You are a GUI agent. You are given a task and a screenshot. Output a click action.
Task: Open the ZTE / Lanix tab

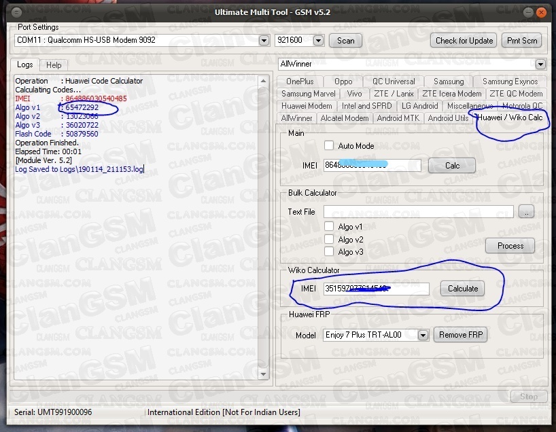[394, 94]
